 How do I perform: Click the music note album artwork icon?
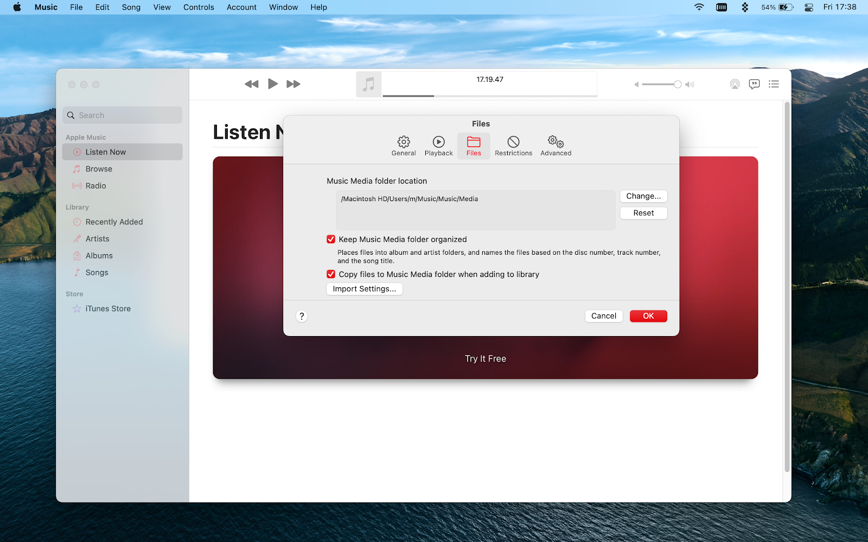(369, 84)
